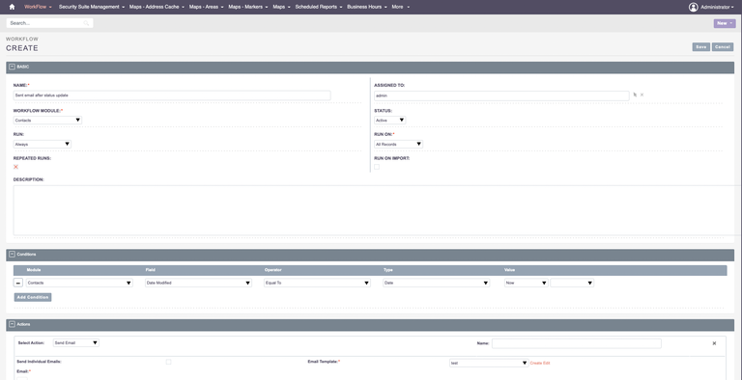Collapse the Actions panel

(x=13, y=325)
